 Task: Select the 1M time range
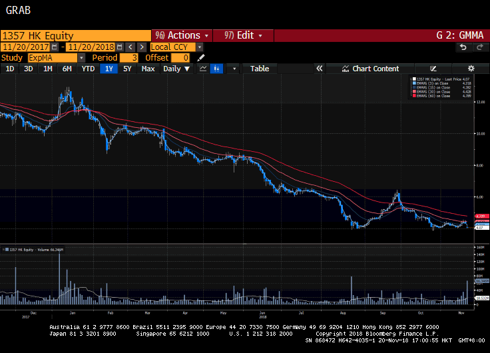47,69
